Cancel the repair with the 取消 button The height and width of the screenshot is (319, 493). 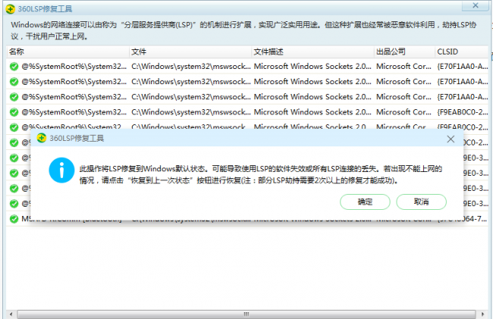pos(421,202)
